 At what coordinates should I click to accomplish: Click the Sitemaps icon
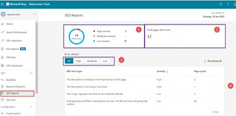click(2, 57)
